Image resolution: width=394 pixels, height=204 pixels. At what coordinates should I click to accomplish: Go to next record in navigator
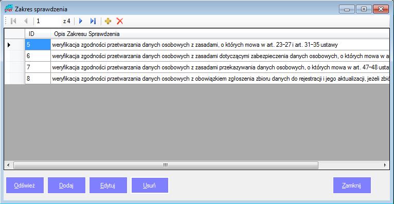pyautogui.click(x=81, y=21)
